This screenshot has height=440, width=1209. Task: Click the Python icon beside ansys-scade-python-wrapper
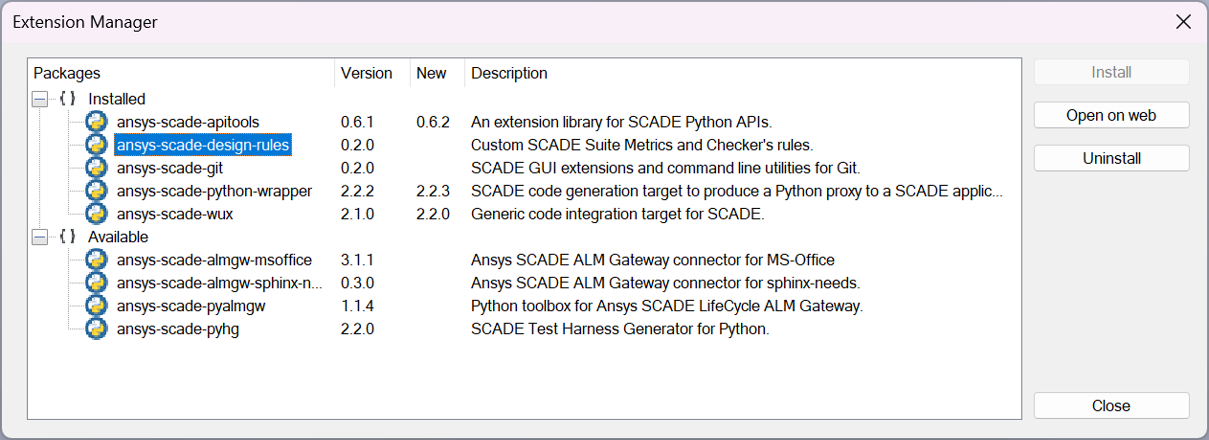(96, 191)
